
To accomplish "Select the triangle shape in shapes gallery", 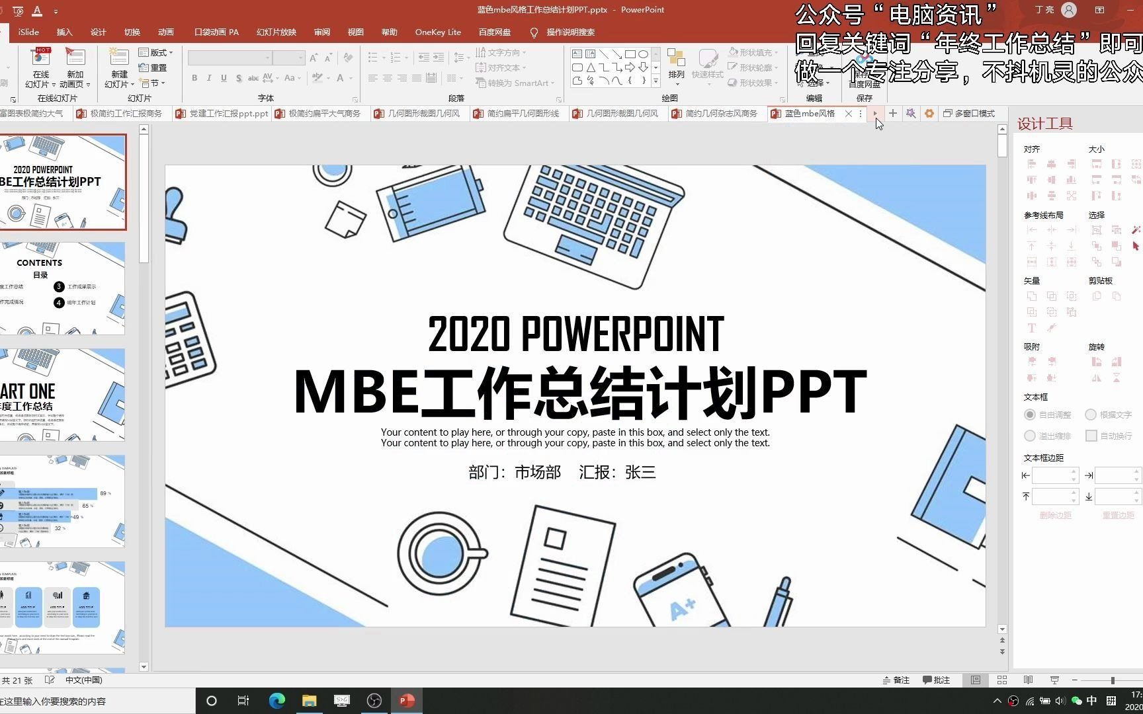I will (x=591, y=67).
